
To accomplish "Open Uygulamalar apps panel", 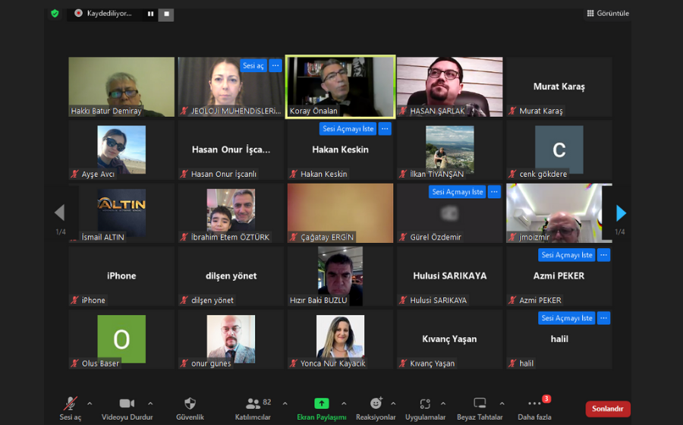I will (425, 408).
